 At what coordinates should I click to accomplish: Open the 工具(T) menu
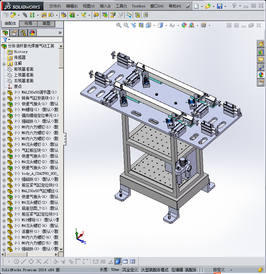point(121,6)
